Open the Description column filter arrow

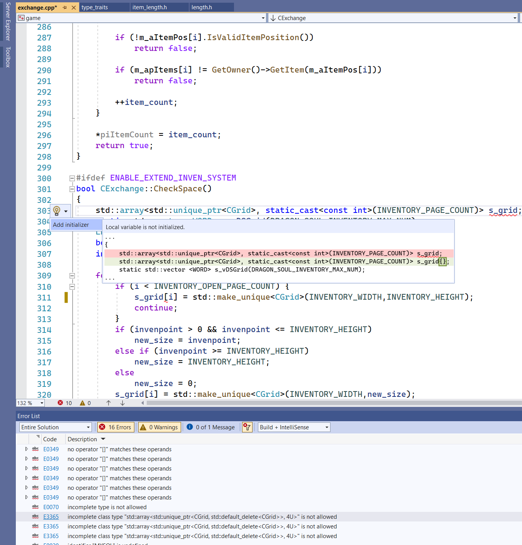103,439
